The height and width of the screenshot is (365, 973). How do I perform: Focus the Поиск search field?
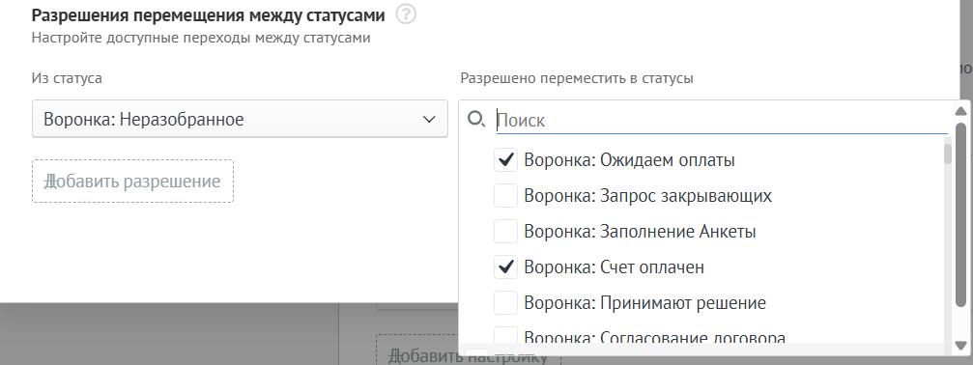click(x=722, y=120)
